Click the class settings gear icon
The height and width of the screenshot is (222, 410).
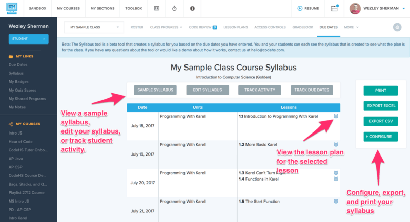coord(397,27)
